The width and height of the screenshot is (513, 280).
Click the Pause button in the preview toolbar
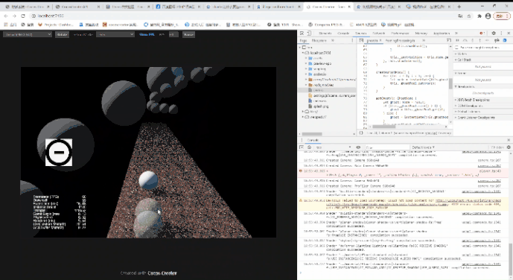(x=188, y=34)
